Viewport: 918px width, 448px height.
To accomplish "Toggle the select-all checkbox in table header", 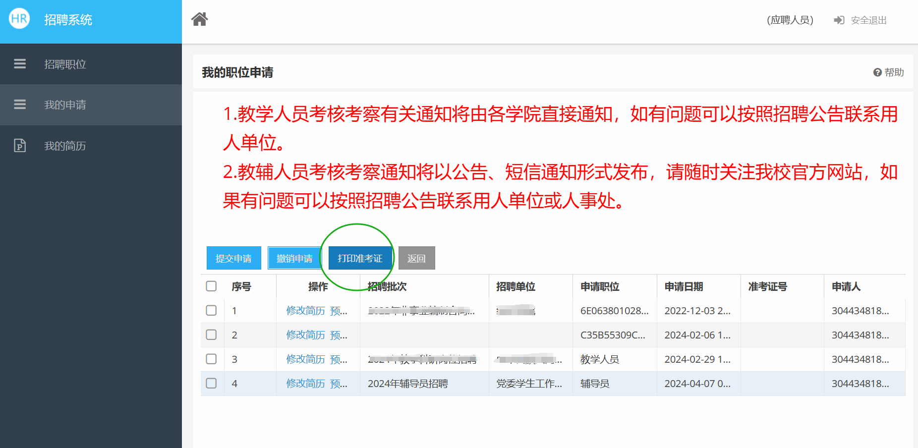I will click(211, 286).
